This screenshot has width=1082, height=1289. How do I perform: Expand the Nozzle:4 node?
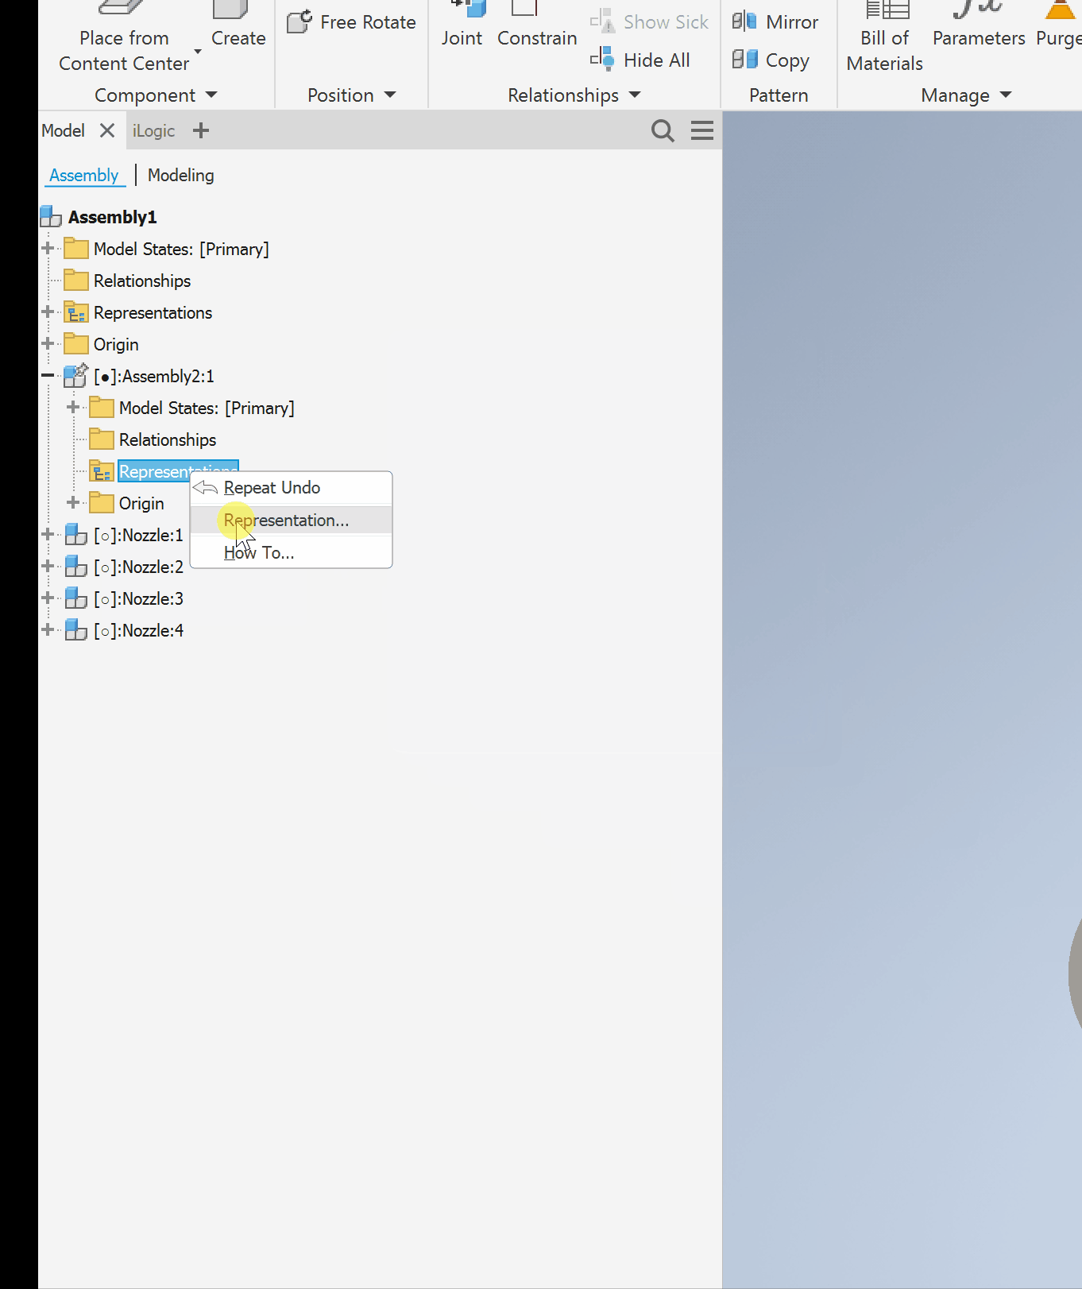click(48, 629)
